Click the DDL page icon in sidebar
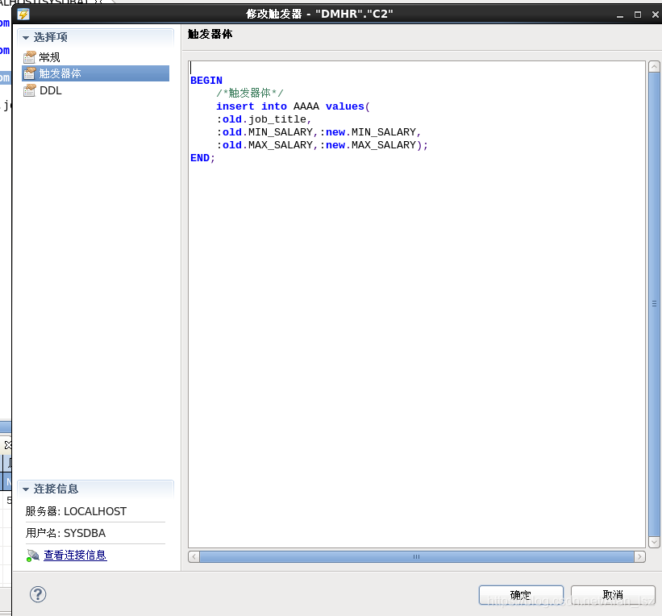 (30, 90)
